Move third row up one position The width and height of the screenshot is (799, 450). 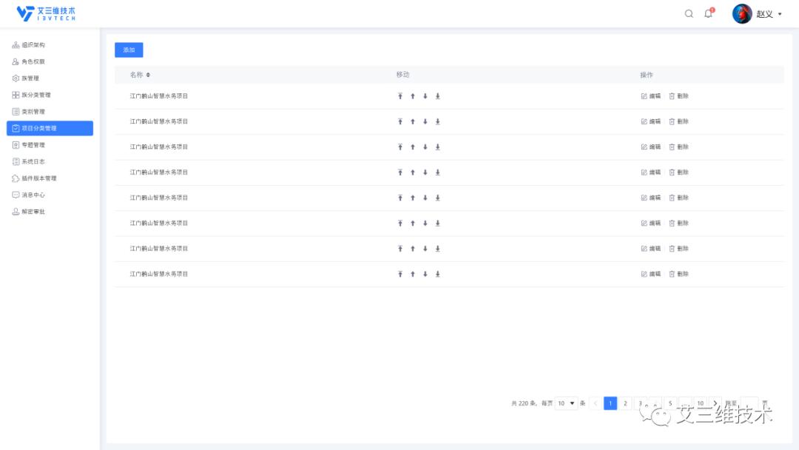tap(413, 147)
